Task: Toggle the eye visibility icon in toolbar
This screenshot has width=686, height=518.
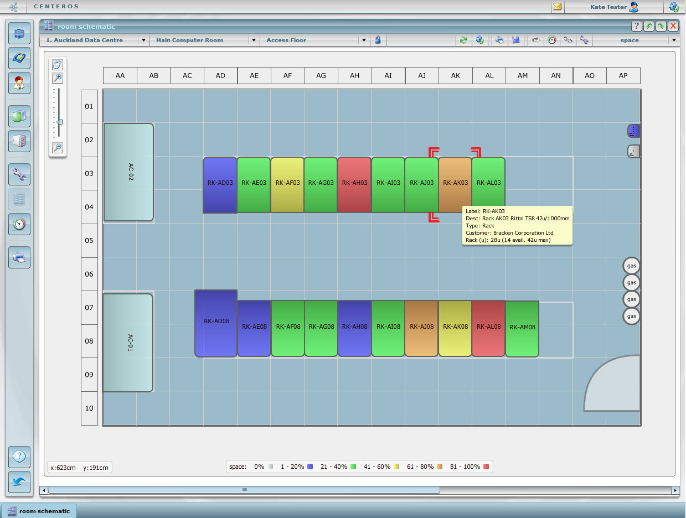Action: 535,40
